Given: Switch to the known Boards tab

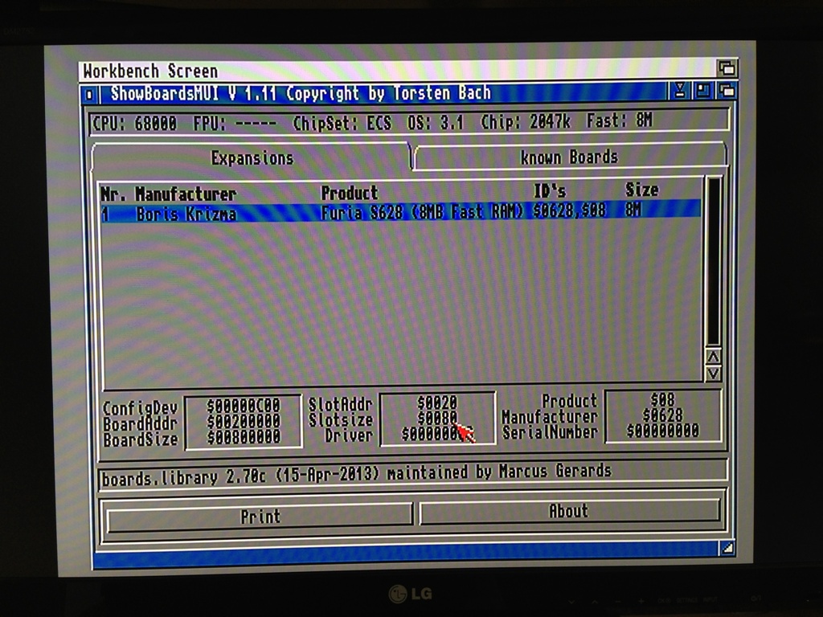Looking at the screenshot, I should point(570,157).
